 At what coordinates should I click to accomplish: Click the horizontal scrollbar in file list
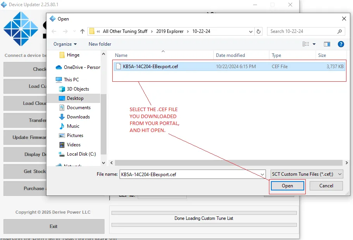[229, 163]
